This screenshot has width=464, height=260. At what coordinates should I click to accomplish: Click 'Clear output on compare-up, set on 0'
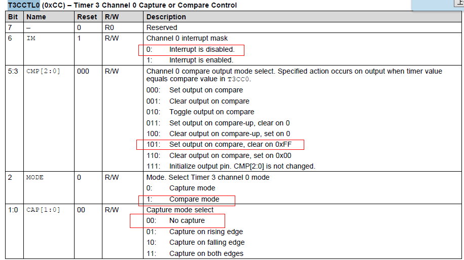pyautogui.click(x=218, y=134)
